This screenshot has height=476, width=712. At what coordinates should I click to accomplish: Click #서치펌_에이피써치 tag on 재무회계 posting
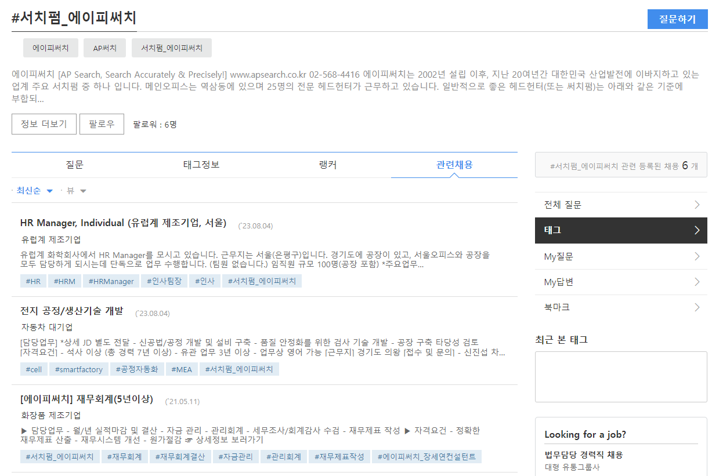pyautogui.click(x=60, y=457)
